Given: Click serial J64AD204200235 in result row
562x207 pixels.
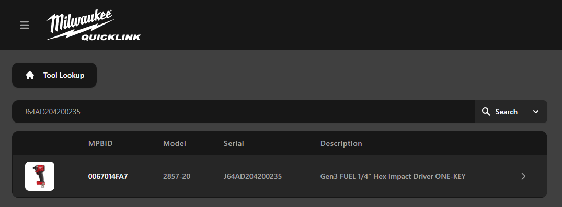Looking at the screenshot, I should click(253, 176).
